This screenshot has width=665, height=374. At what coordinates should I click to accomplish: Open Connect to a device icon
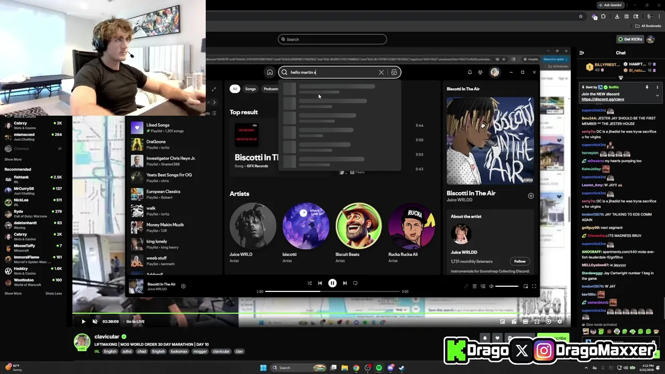pyautogui.click(x=483, y=286)
